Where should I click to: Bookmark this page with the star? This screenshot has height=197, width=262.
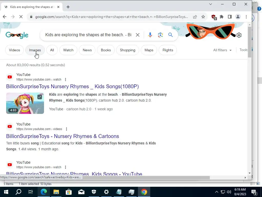203,17
